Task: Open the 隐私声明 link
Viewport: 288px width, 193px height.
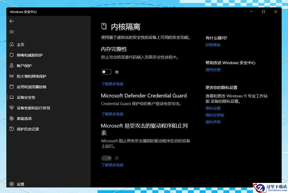Action: (x=213, y=122)
